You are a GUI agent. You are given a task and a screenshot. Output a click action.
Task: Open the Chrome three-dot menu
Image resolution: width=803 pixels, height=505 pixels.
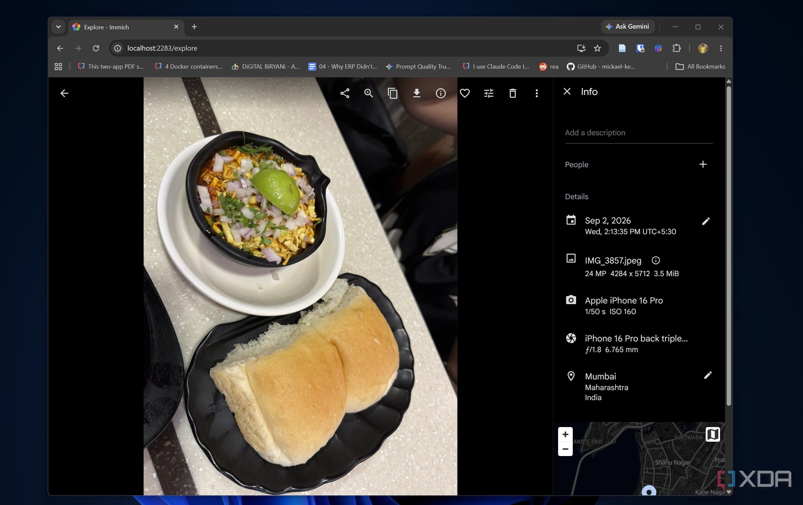click(721, 48)
